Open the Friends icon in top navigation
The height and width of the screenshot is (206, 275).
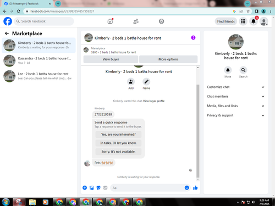(136, 21)
